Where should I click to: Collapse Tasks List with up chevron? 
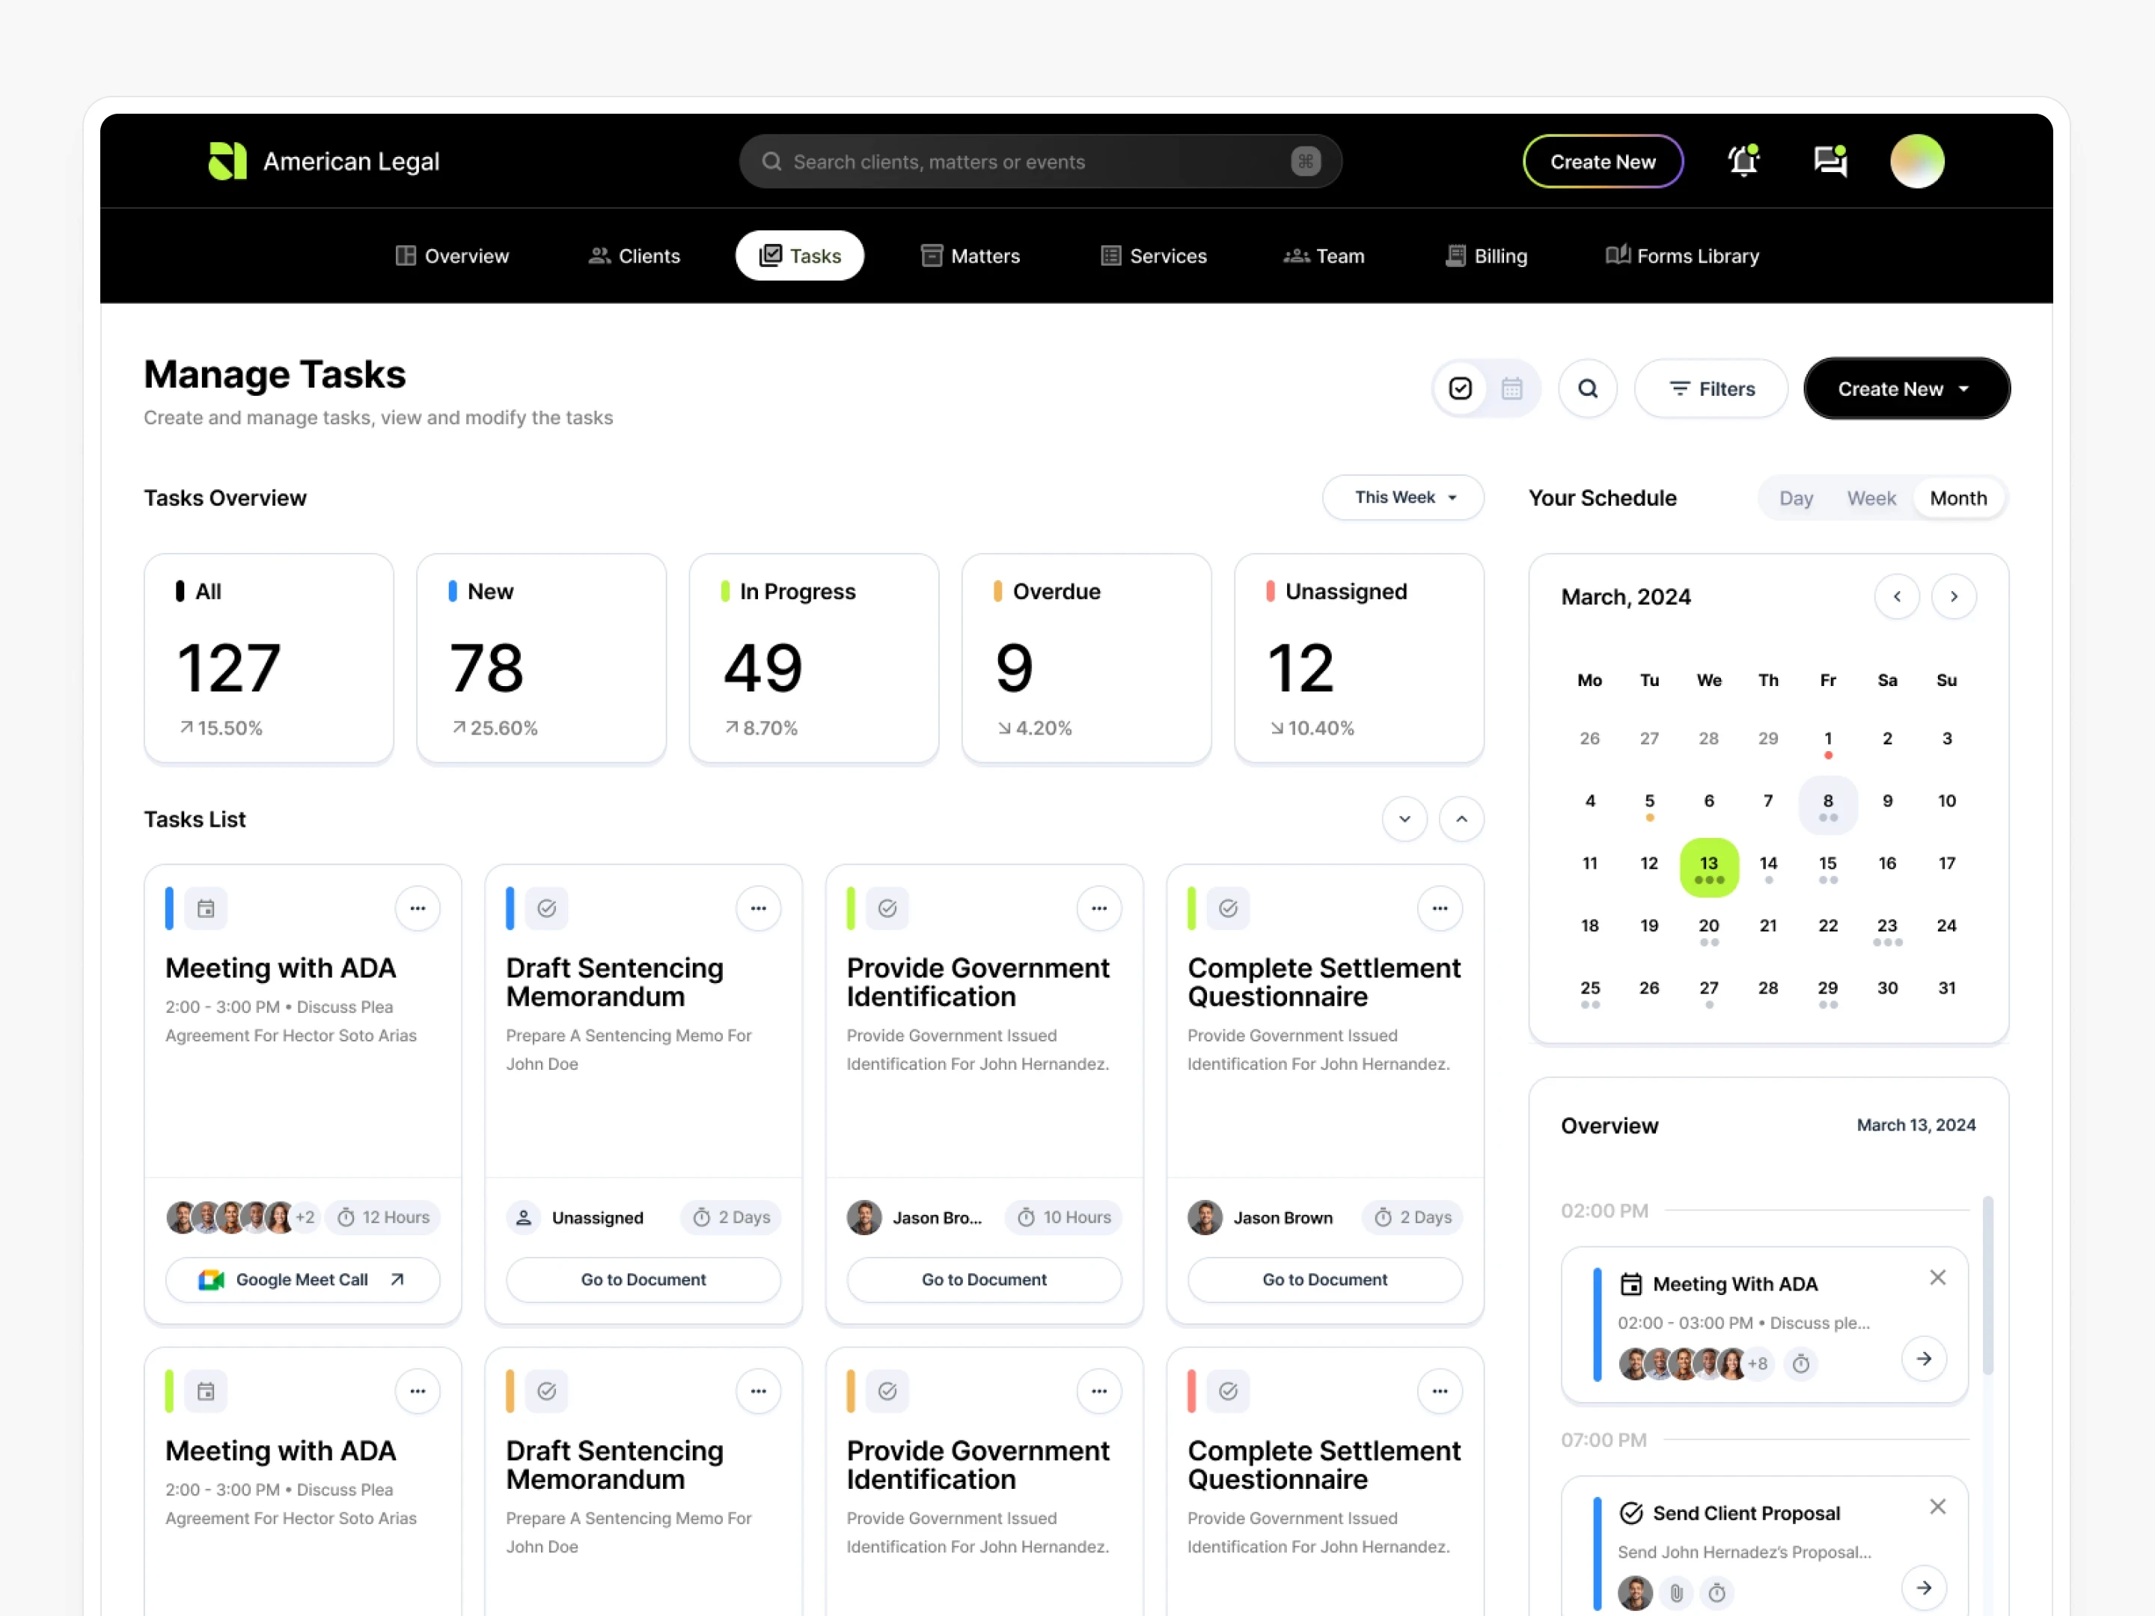tap(1461, 819)
